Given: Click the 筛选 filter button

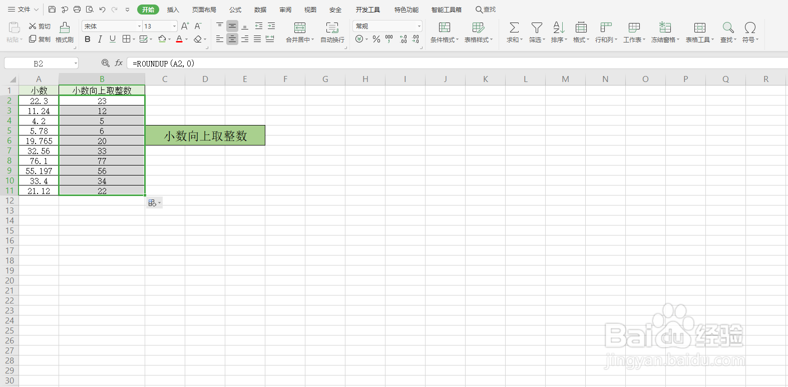Looking at the screenshot, I should click(x=537, y=32).
